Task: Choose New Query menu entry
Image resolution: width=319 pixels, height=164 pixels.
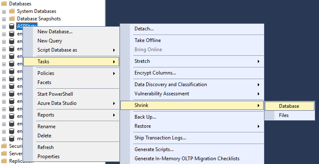Action: [x=71, y=41]
